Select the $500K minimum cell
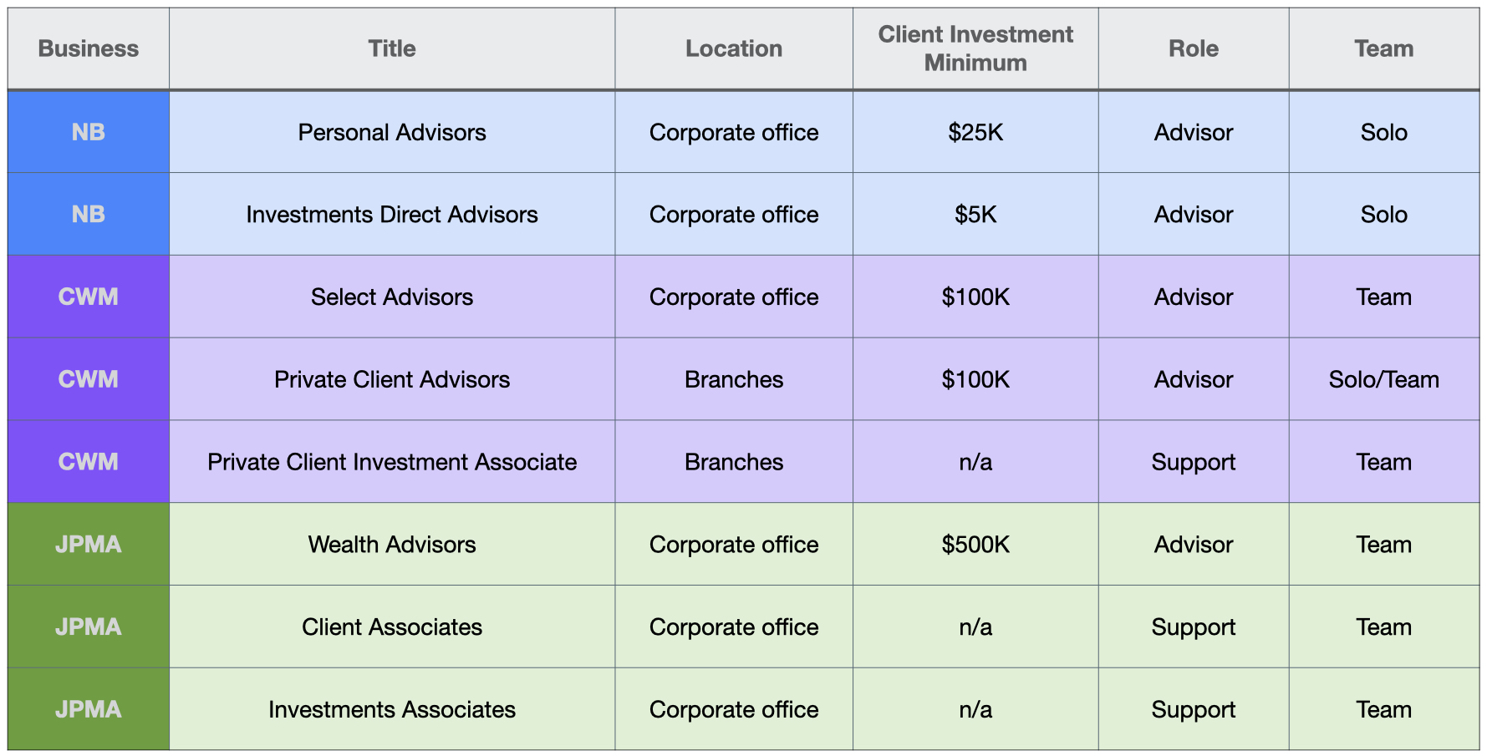Image resolution: width=1487 pixels, height=756 pixels. point(975,545)
